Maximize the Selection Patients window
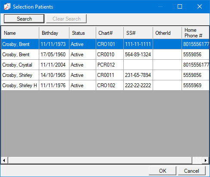The height and width of the screenshot is (177, 210). pyautogui.click(x=180, y=6)
